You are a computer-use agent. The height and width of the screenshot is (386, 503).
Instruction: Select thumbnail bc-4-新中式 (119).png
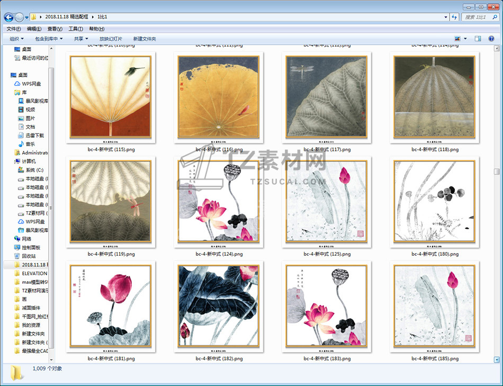(111, 202)
